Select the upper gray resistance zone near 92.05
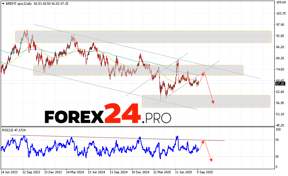 [x=143, y=37]
